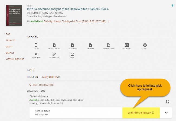Viewport: 176px width, 121px height.
Task: Jump to Details section
Action: click(10, 53)
